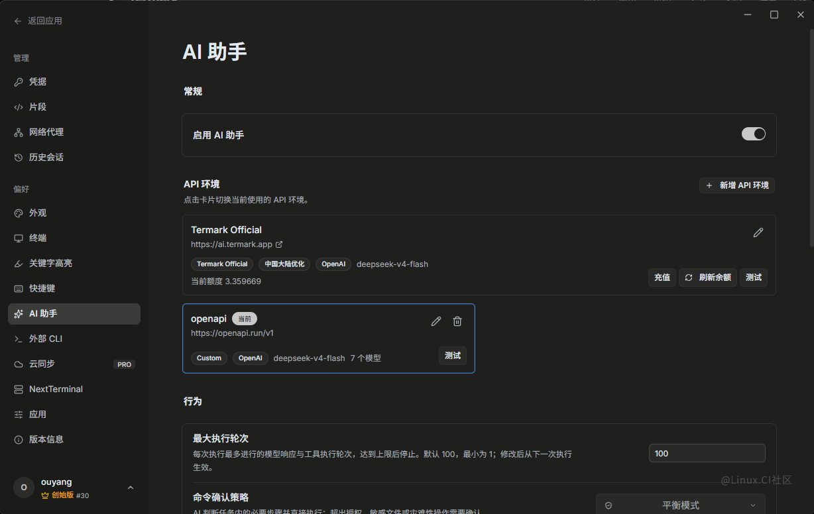Click the 最大执行轮次 input field showing 100
This screenshot has width=814, height=514.
point(707,454)
